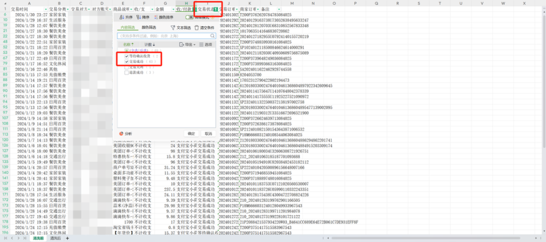Screen dimensions: 546x242
Task: Go to last sheet navigation arrow
Action: (x=24, y=238)
